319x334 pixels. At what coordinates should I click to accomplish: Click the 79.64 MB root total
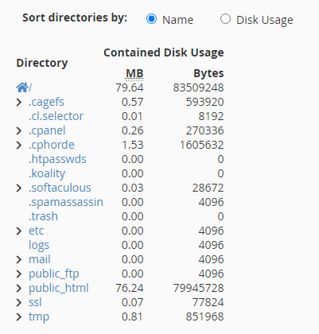coord(130,87)
